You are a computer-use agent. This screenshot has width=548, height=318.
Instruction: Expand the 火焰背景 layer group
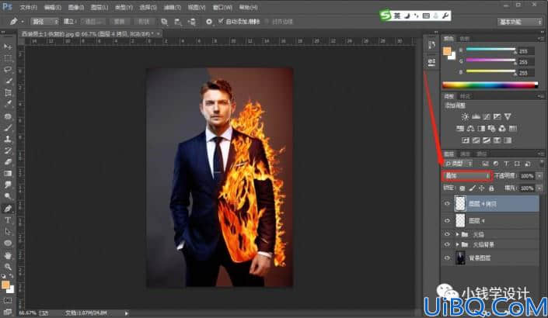point(457,245)
